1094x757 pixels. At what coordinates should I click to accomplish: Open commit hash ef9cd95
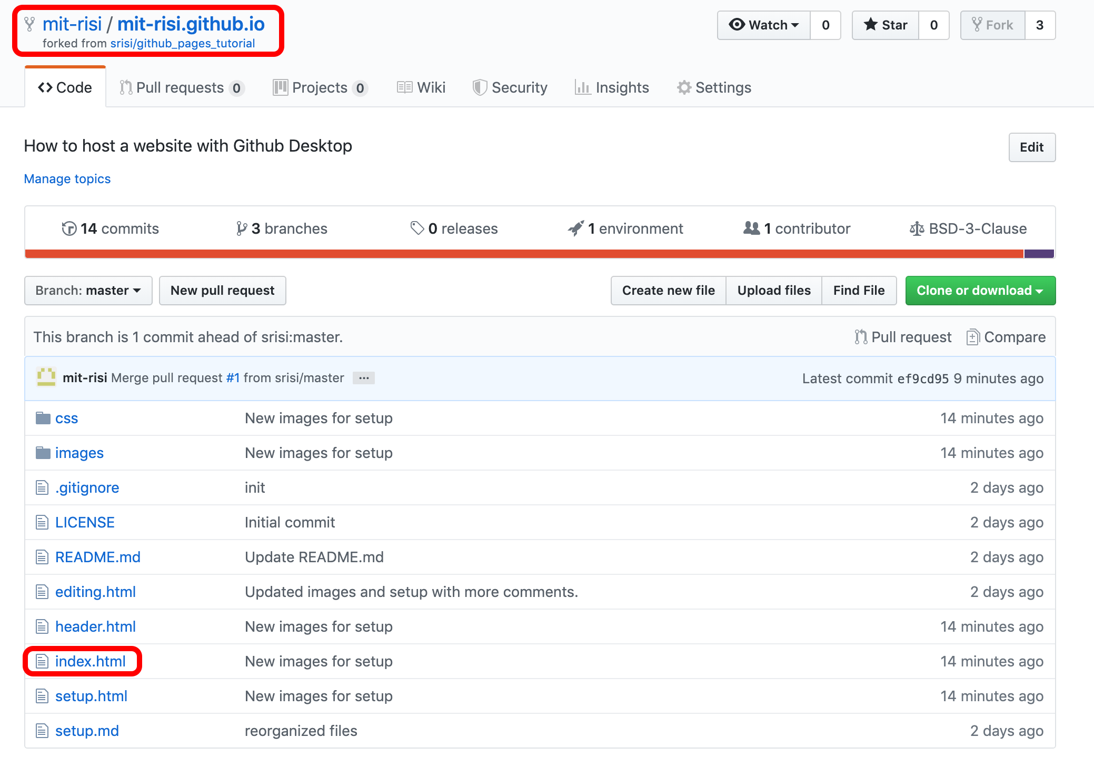923,379
